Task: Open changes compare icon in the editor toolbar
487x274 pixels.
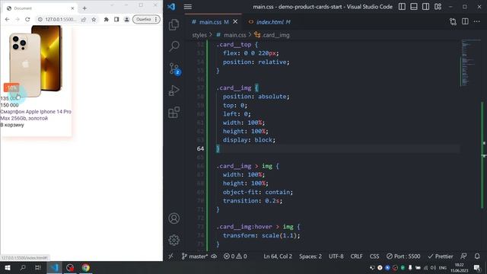Action: [x=453, y=21]
